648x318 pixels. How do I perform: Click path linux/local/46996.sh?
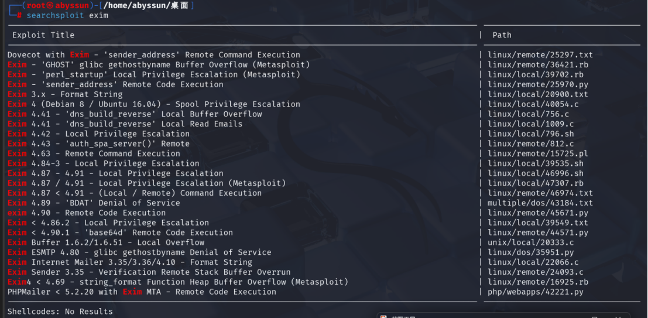tap(536, 173)
